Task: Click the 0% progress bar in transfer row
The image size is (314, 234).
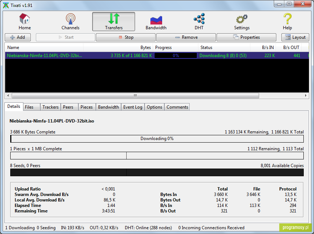Action: click(176, 56)
